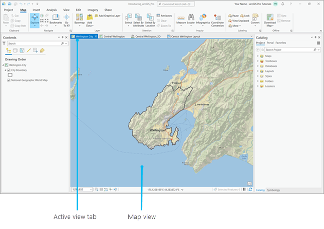
Task: List layers by snapping
Action: 36,50
